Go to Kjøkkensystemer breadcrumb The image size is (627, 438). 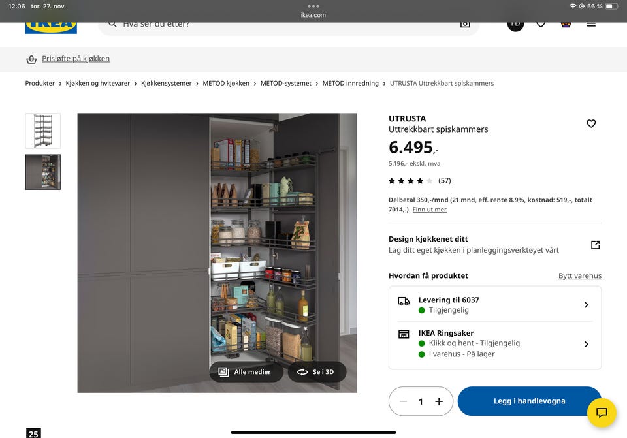[x=167, y=83]
